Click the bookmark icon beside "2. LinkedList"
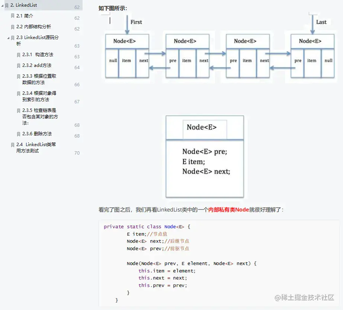This screenshot has height=310, width=343. (6, 5)
